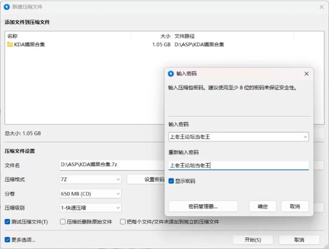329x249 pixels.
Task: Cancel the password dialog with 取消
Action: pos(295,207)
